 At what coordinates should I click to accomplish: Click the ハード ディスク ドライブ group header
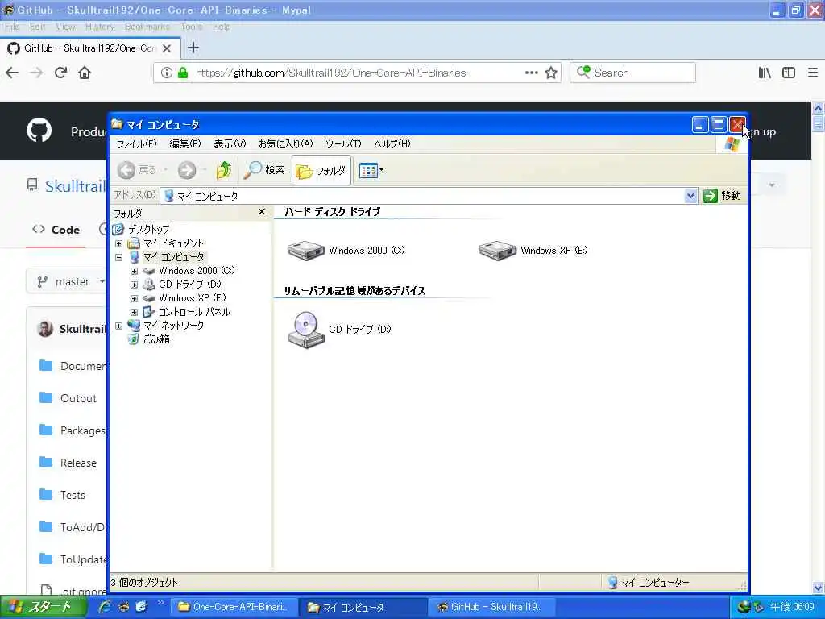[x=333, y=212]
